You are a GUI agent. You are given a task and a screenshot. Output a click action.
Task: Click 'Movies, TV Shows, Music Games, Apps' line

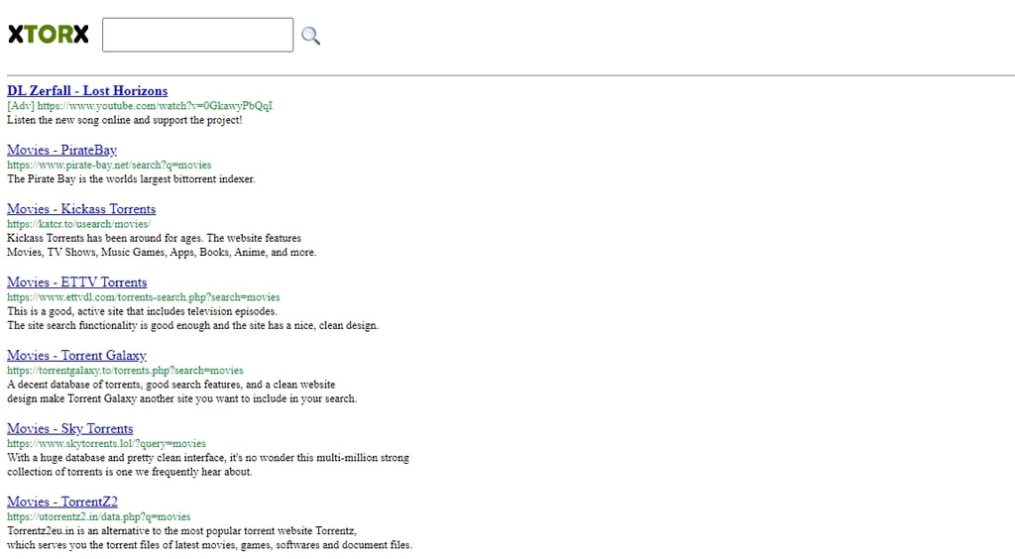pos(162,253)
